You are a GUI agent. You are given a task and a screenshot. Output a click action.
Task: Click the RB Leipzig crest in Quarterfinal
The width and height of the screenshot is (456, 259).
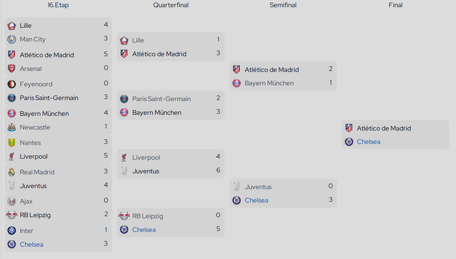pos(124,216)
